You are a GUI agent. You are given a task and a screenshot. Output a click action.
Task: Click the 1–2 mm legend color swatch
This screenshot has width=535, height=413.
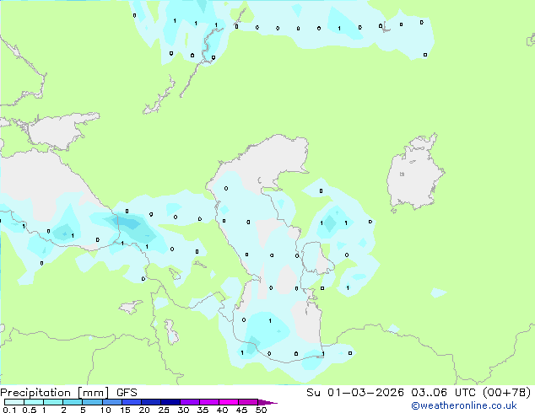click(x=53, y=402)
